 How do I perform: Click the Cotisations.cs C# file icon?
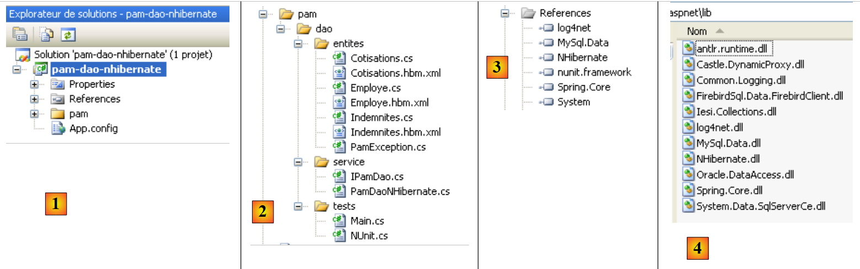click(339, 58)
